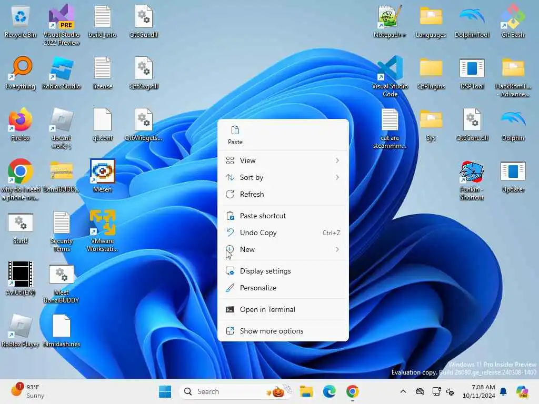Open the Copilot Preview taskbar icon

522,391
